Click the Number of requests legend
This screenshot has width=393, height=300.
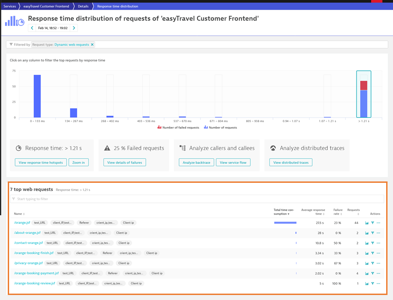[x=220, y=128]
